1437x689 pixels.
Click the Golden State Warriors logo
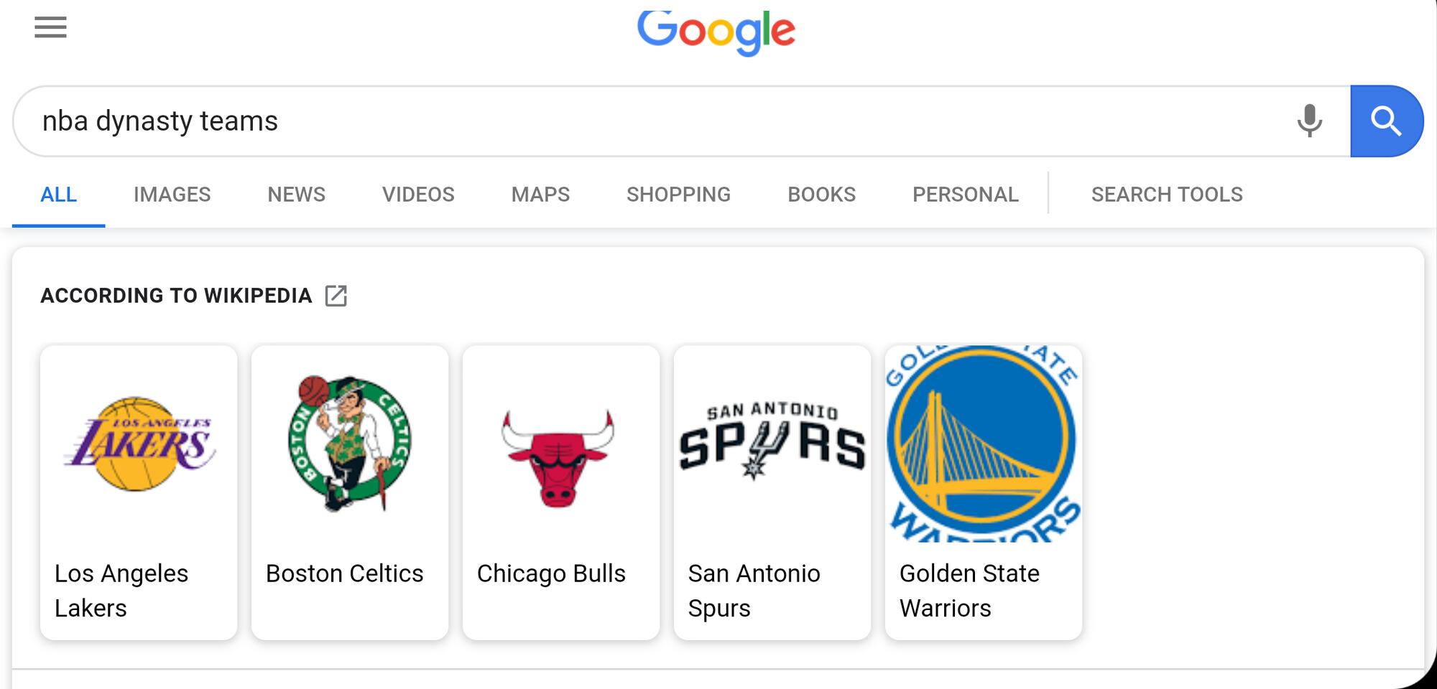[x=984, y=444]
